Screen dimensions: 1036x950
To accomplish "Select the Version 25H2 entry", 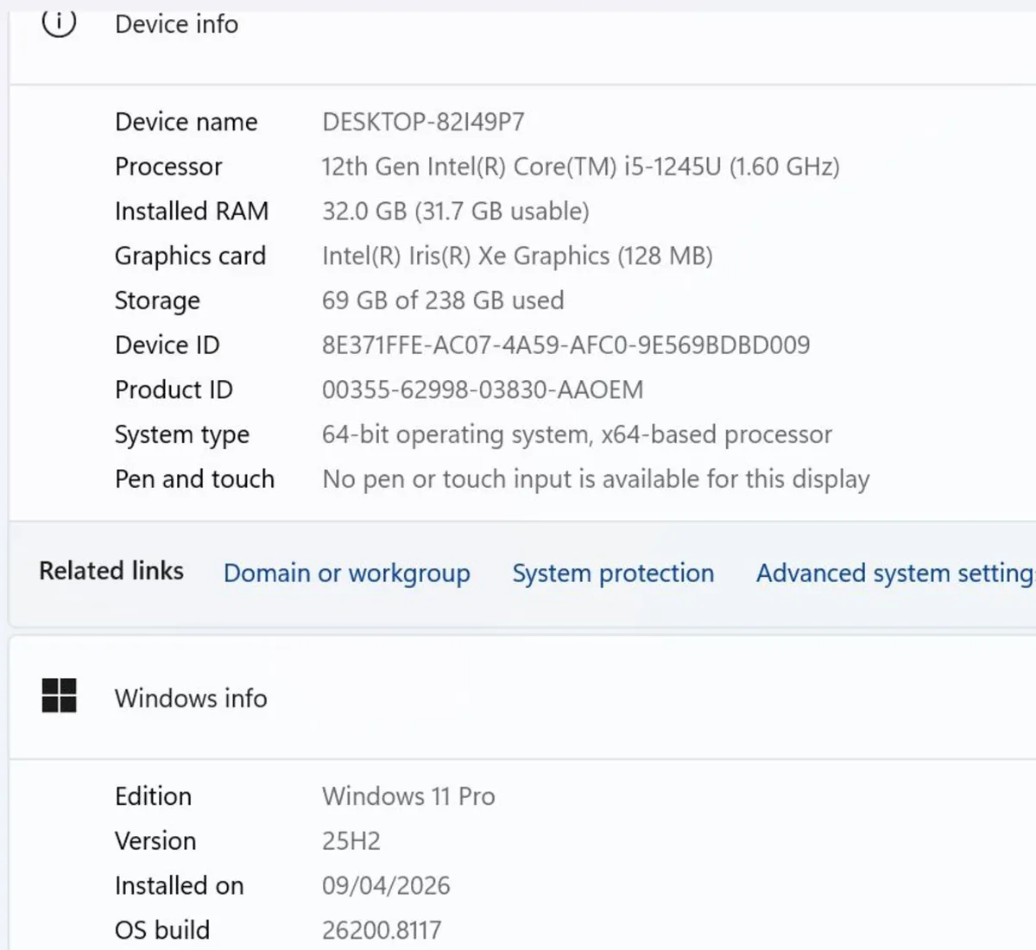I will tap(351, 840).
